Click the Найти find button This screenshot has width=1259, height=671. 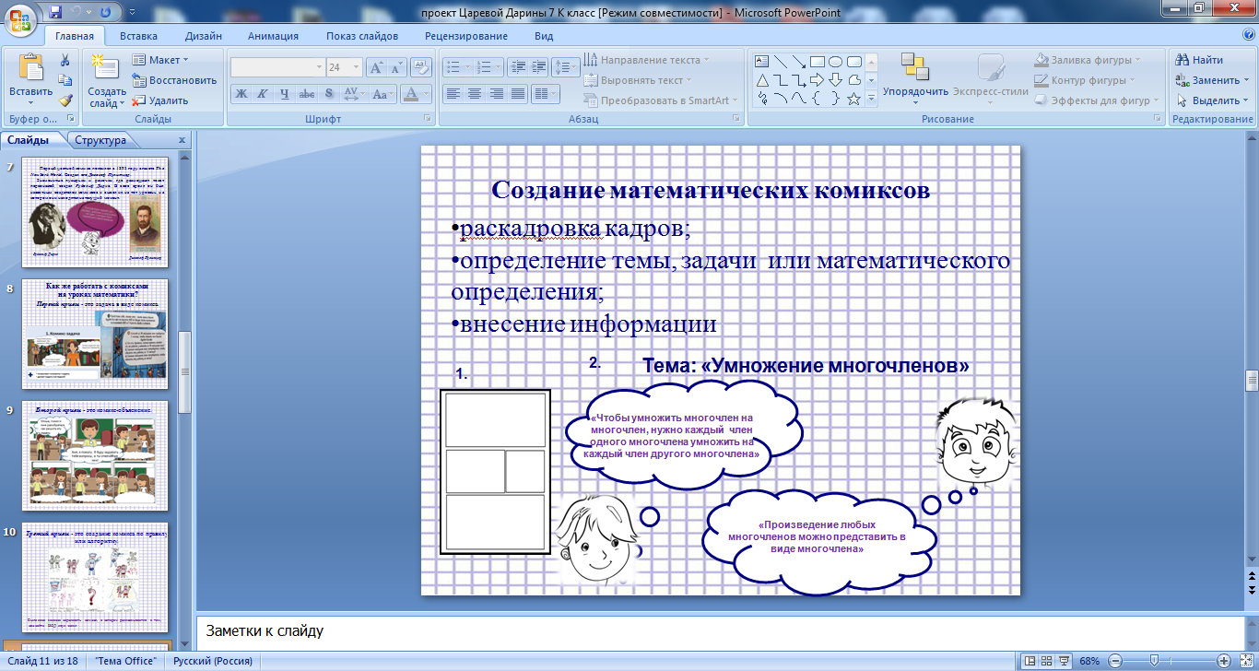point(1199,60)
